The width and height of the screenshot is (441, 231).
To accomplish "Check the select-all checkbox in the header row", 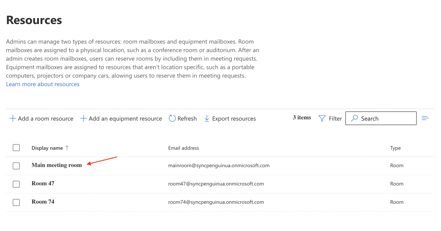I will 16,148.
